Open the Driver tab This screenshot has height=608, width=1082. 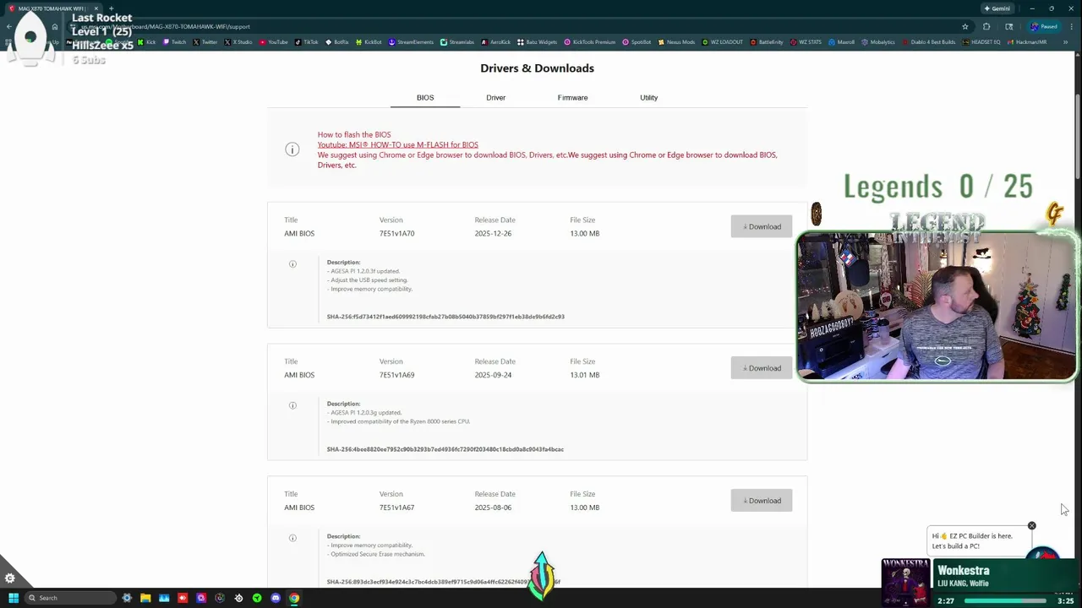(495, 98)
